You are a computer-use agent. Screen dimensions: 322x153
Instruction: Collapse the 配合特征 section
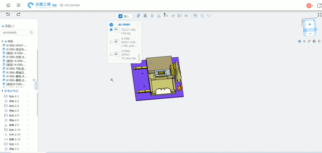(2, 91)
